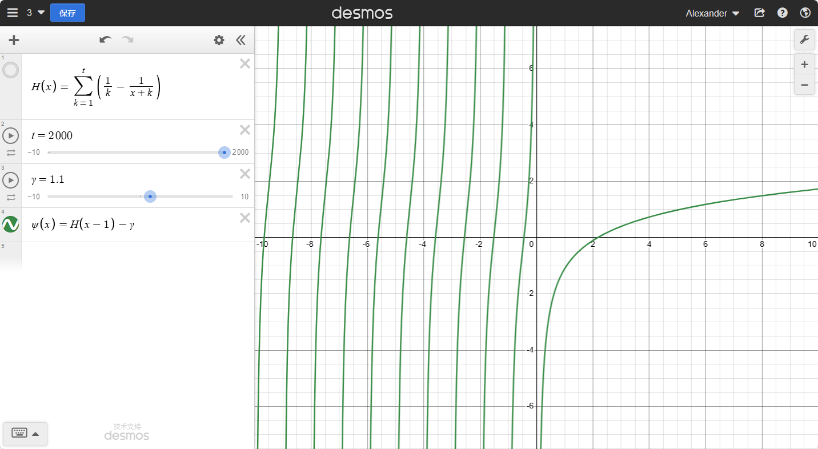The width and height of the screenshot is (818, 449).
Task: Click the γ slider track at −10 end
Action: (50, 197)
